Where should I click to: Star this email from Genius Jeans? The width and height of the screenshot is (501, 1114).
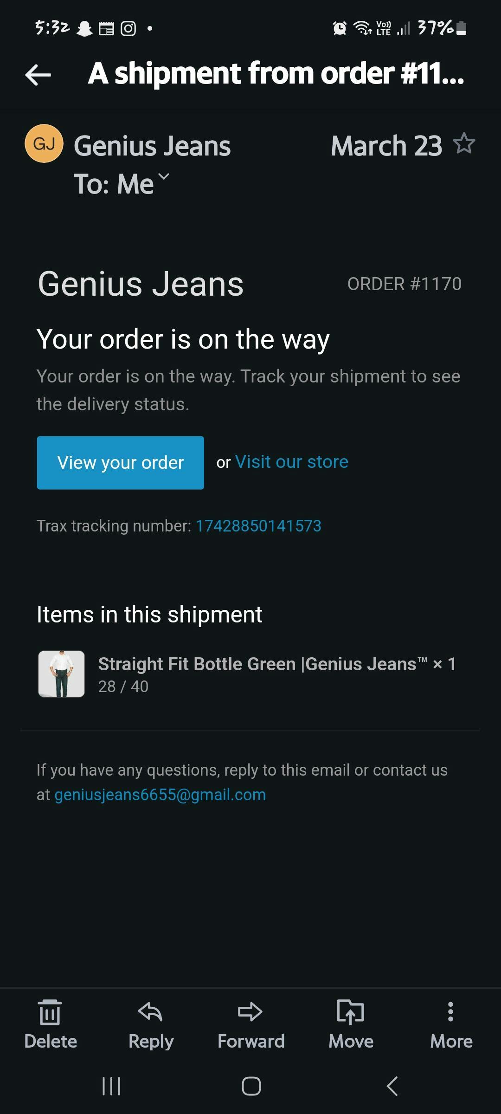point(464,143)
